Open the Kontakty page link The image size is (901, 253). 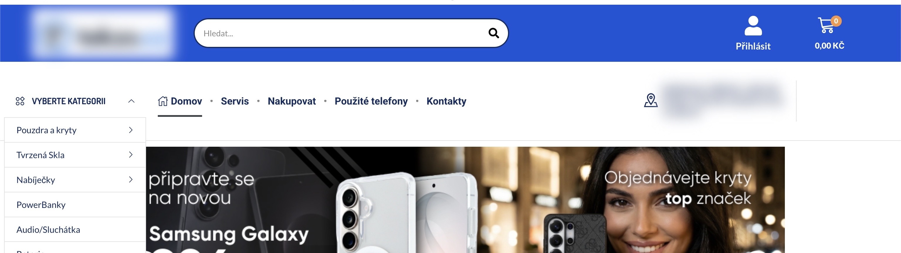coord(446,101)
